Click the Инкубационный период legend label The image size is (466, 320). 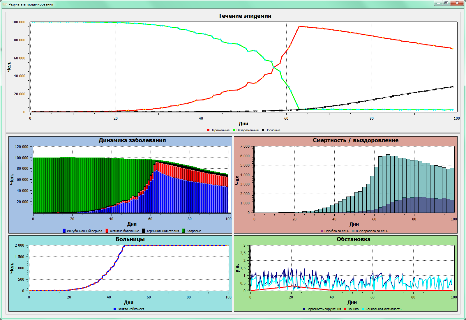84,231
